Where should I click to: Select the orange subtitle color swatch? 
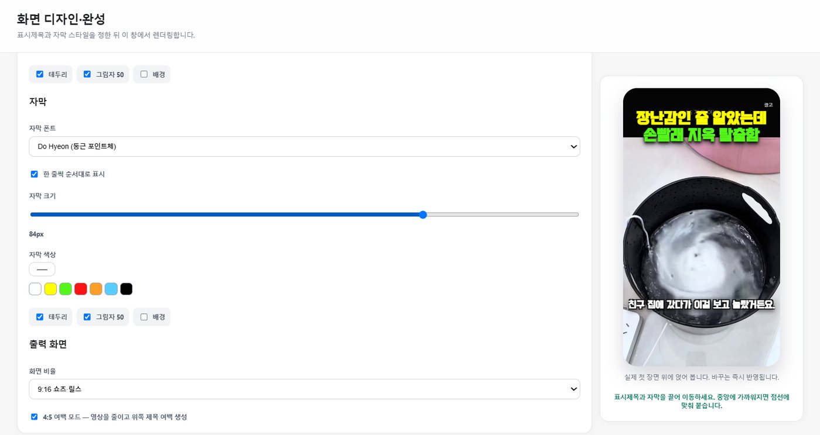96,289
